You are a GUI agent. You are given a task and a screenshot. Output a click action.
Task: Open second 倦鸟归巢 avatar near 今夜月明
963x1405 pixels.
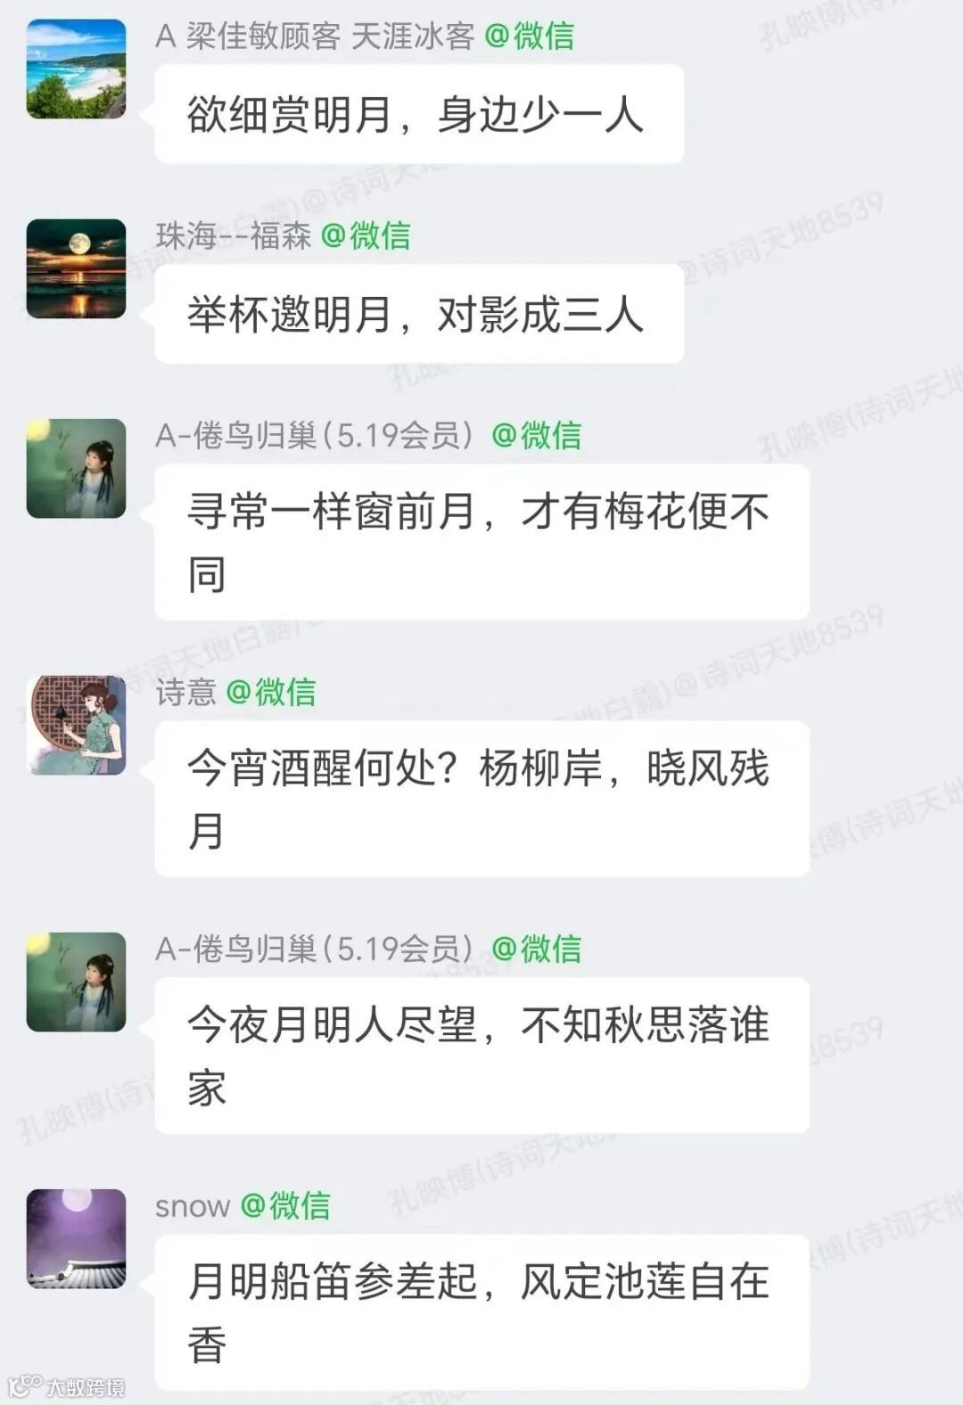[x=77, y=982]
